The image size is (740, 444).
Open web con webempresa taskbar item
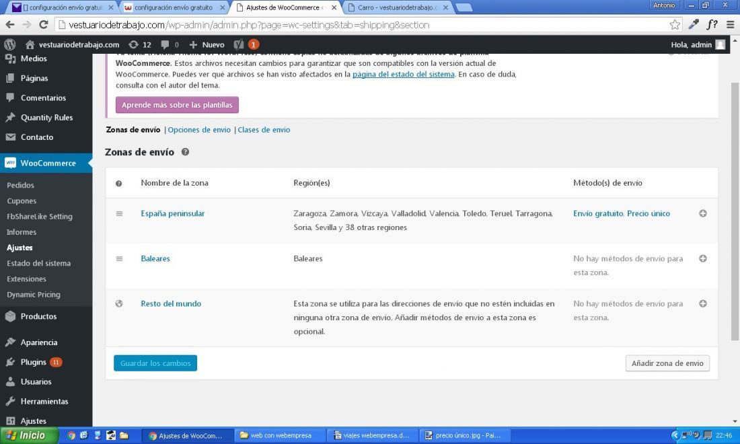(281, 435)
